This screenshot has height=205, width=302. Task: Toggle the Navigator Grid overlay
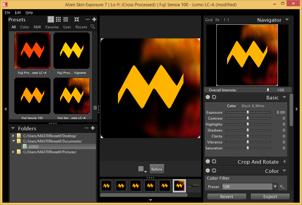pos(209,20)
